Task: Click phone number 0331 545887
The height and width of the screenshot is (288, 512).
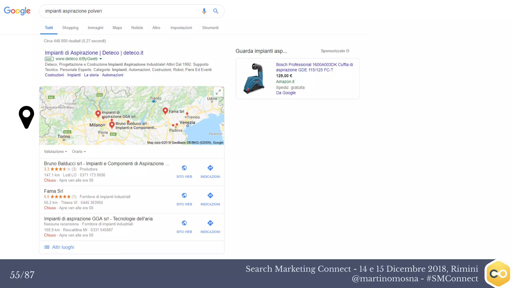Action: click(102, 230)
